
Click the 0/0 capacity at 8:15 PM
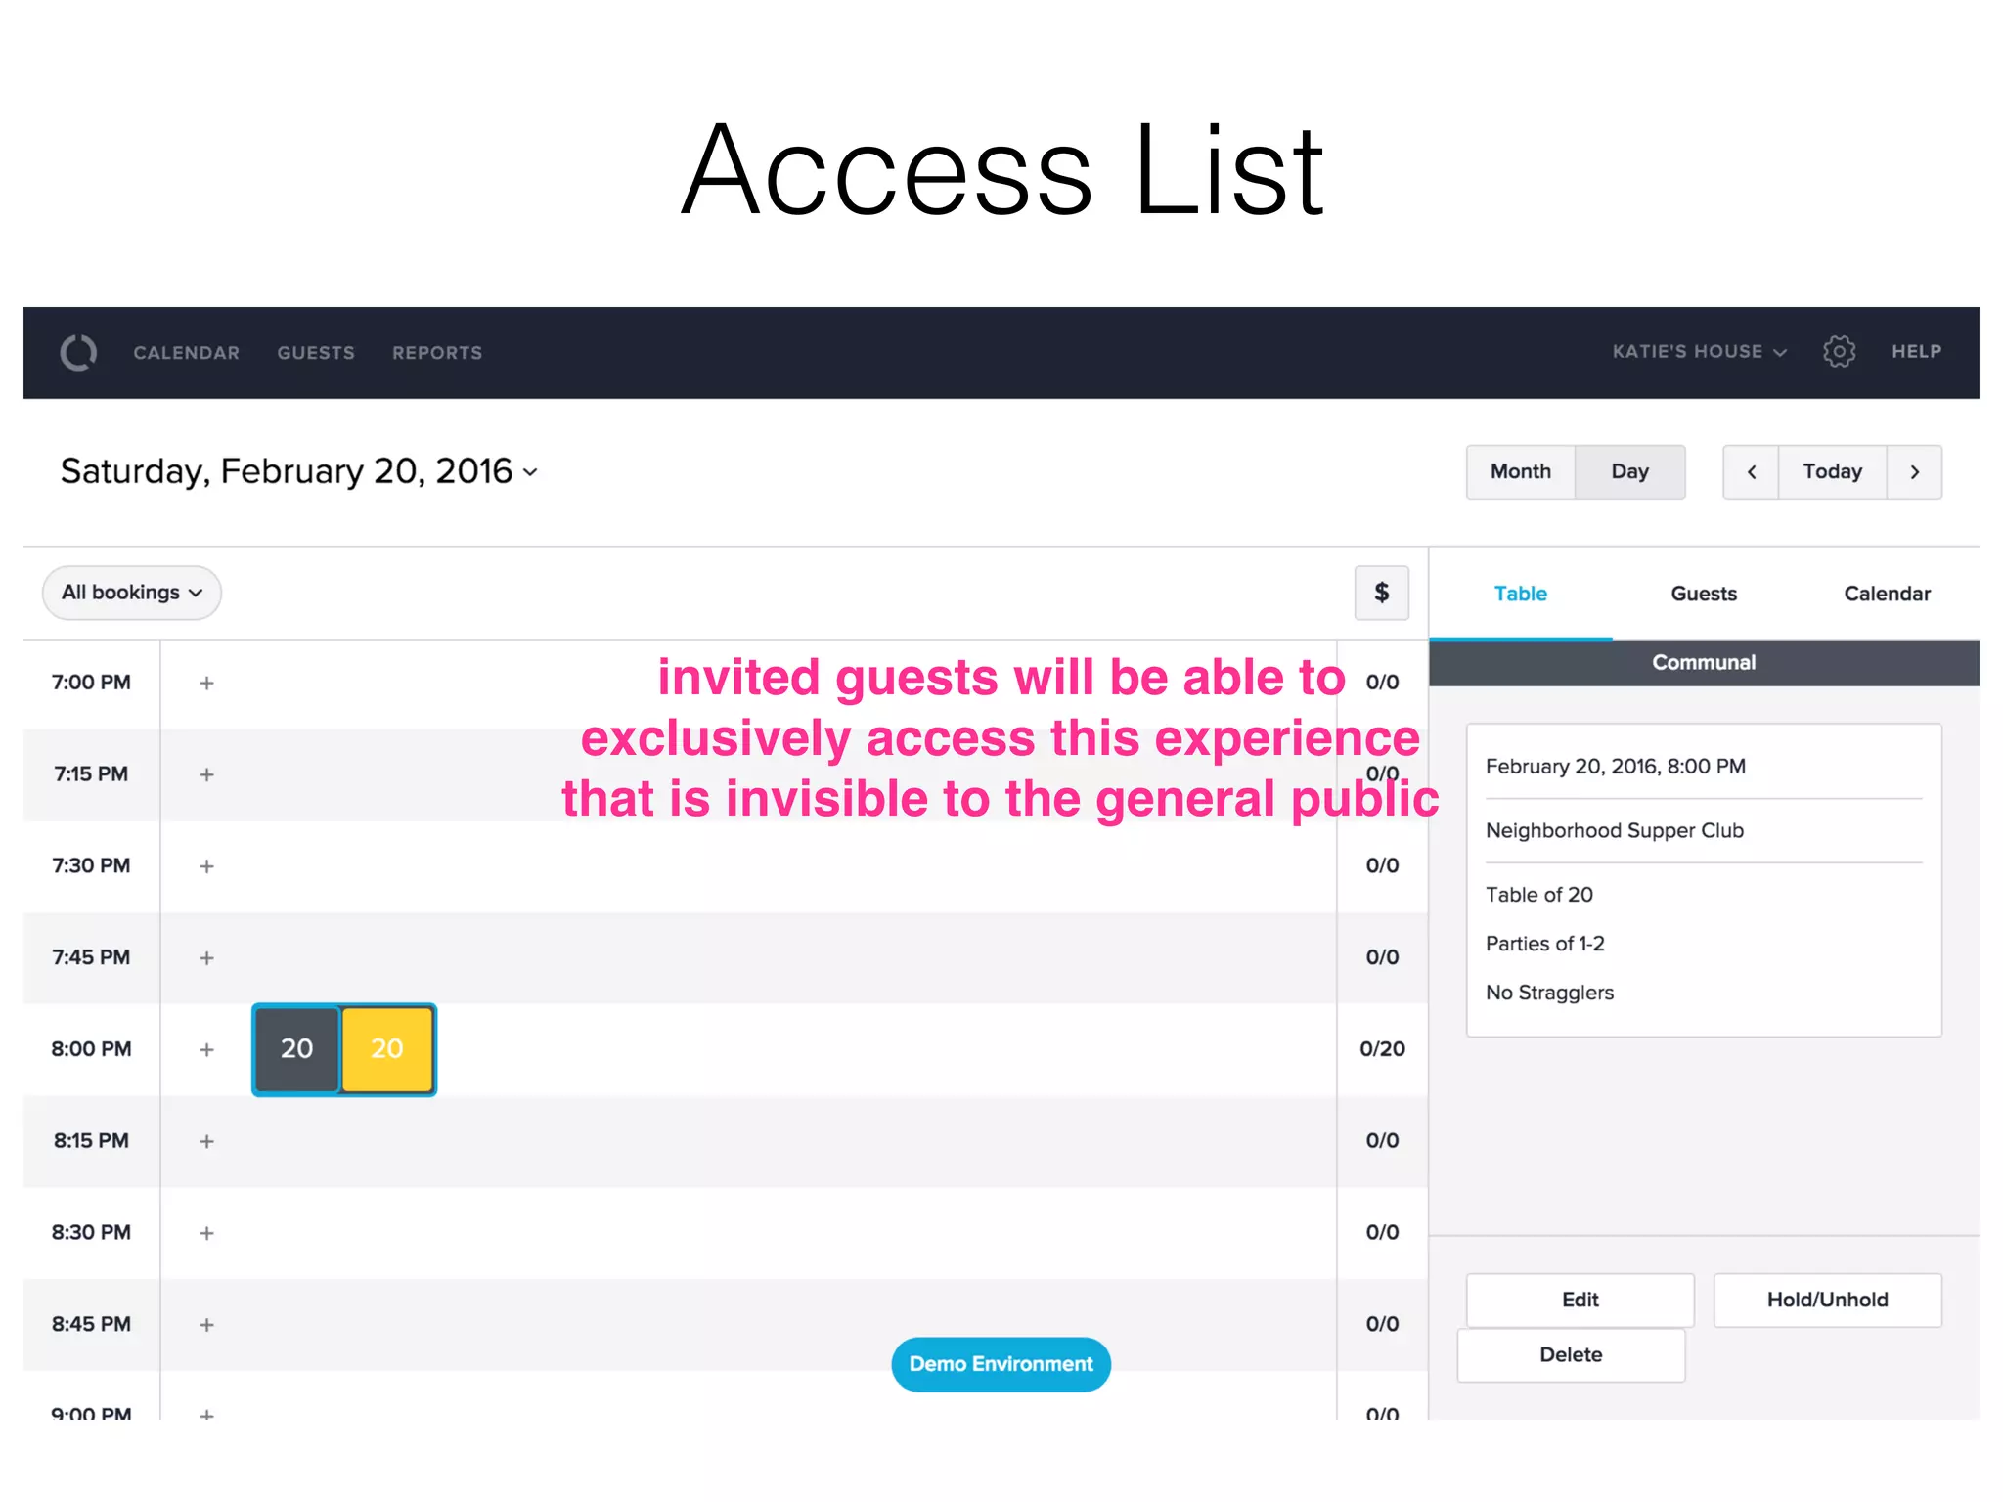(1382, 1141)
